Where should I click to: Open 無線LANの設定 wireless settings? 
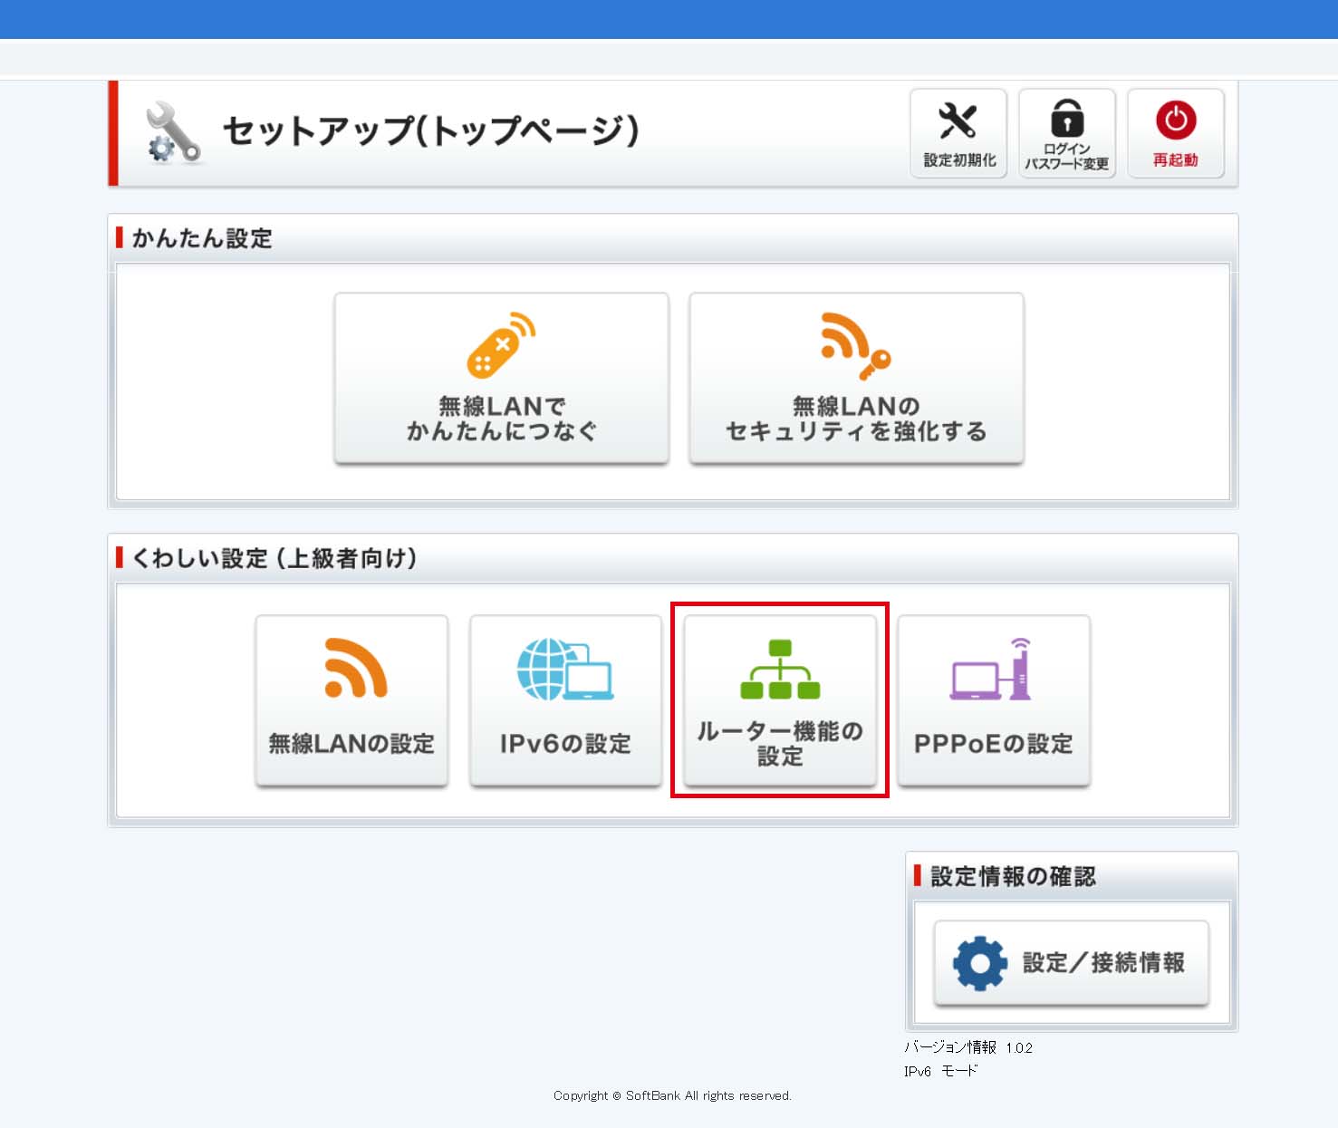pyautogui.click(x=351, y=701)
